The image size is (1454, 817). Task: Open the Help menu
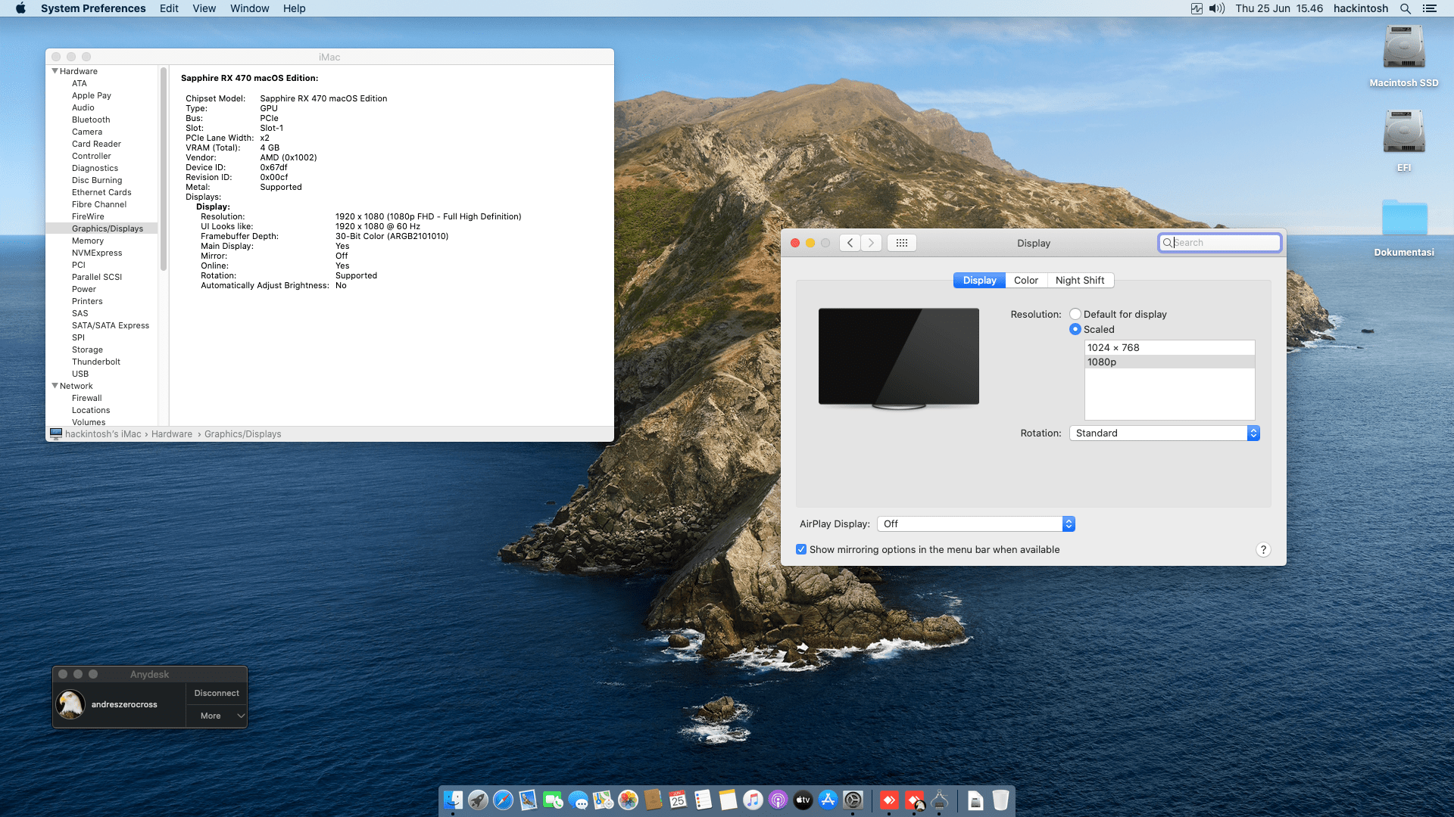[294, 8]
